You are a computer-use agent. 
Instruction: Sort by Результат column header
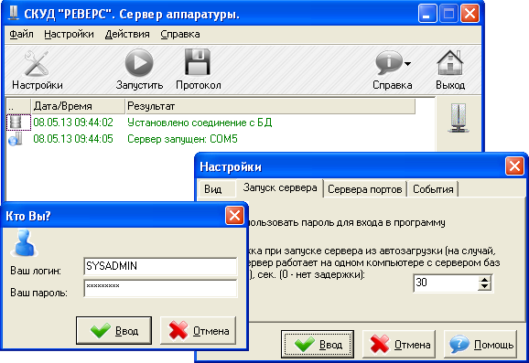pos(270,106)
